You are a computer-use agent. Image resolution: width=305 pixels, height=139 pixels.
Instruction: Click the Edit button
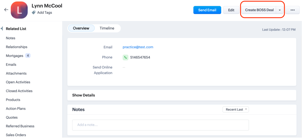231,10
